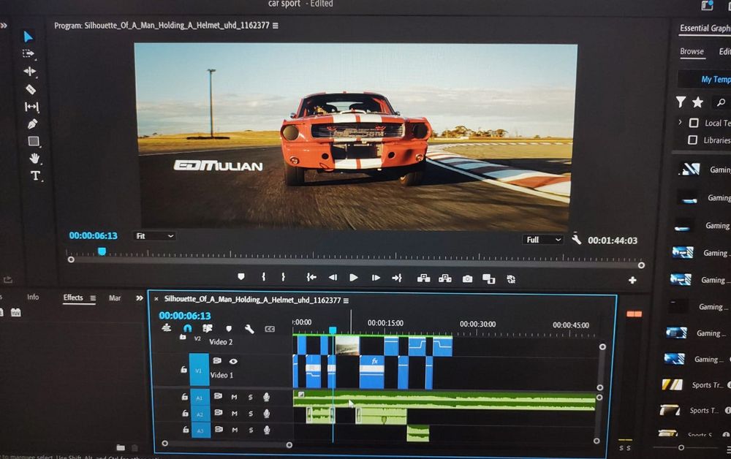Mute audio track A1

[235, 397]
